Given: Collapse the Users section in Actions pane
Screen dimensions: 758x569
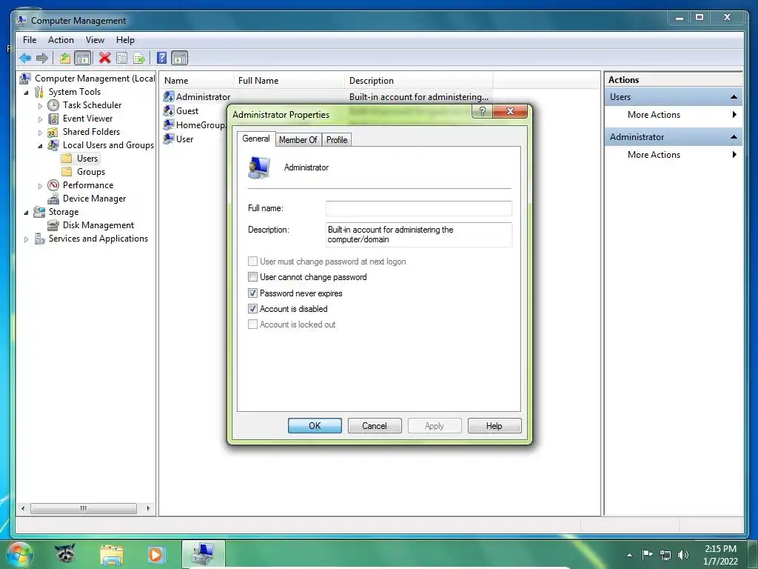Looking at the screenshot, I should click(x=734, y=97).
